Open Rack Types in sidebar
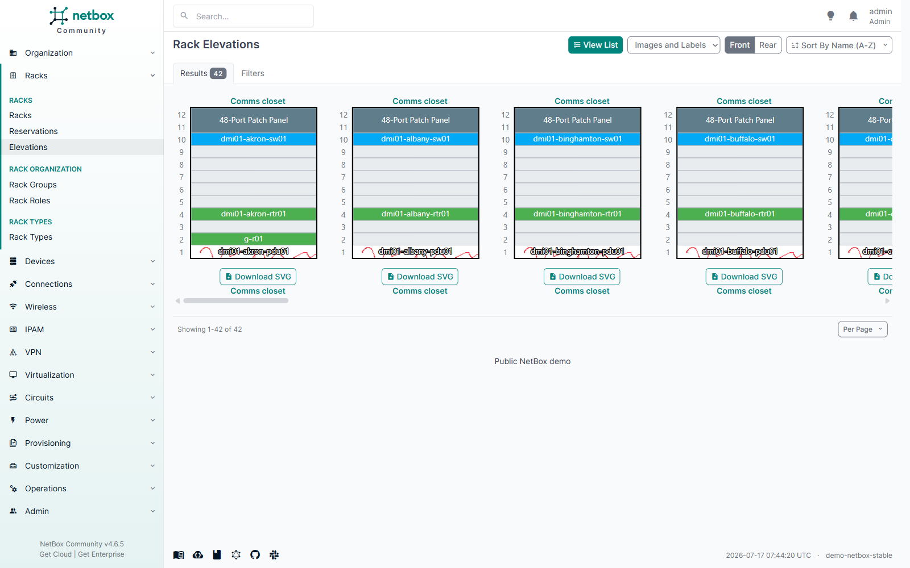 [31, 237]
